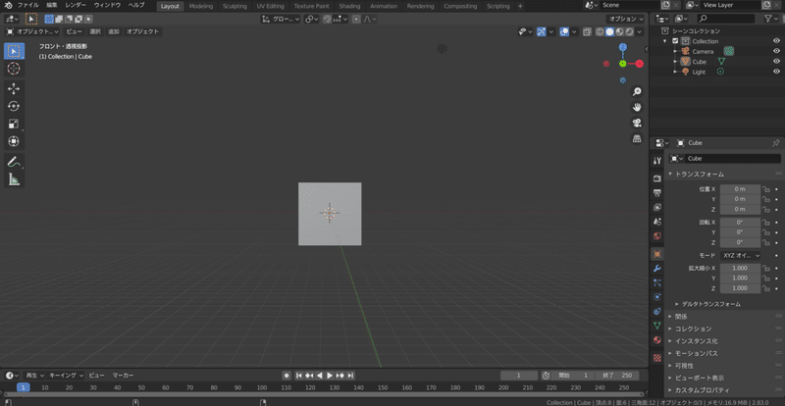Viewport: 785px width, 406px height.
Task: Open the マーカー timeline menu
Action: coord(123,376)
